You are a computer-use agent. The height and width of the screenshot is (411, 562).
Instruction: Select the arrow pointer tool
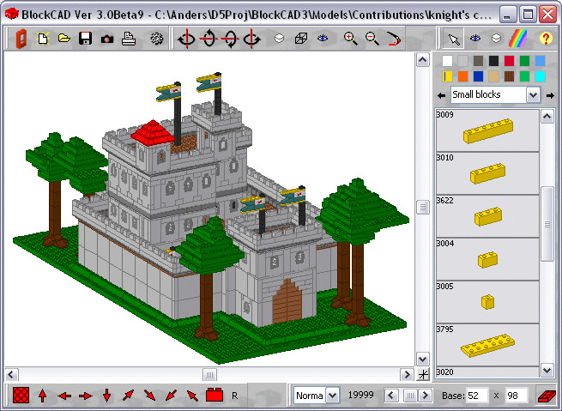point(454,39)
